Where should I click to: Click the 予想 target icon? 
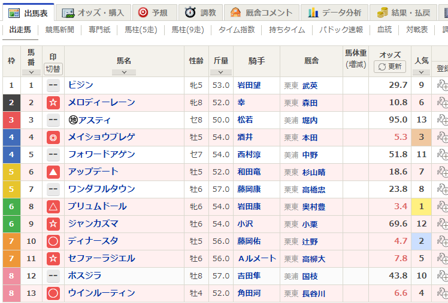coord(143,13)
